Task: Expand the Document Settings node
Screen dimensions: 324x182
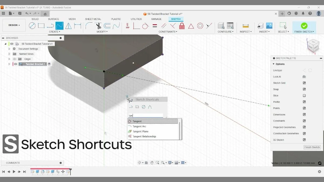Action: pyautogui.click(x=9, y=49)
